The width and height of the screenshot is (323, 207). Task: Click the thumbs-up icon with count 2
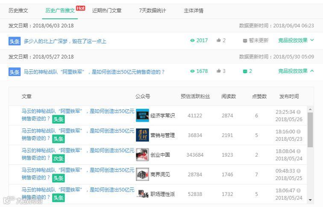(x=219, y=40)
